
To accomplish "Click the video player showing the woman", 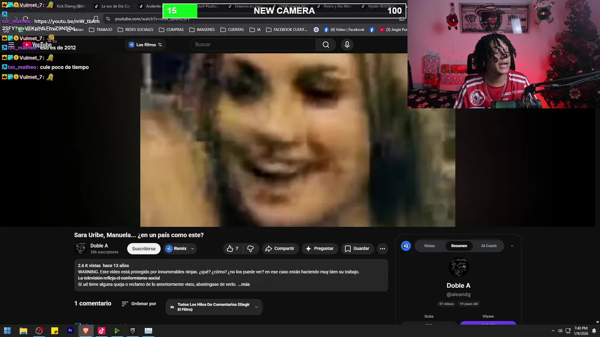I will point(297,140).
